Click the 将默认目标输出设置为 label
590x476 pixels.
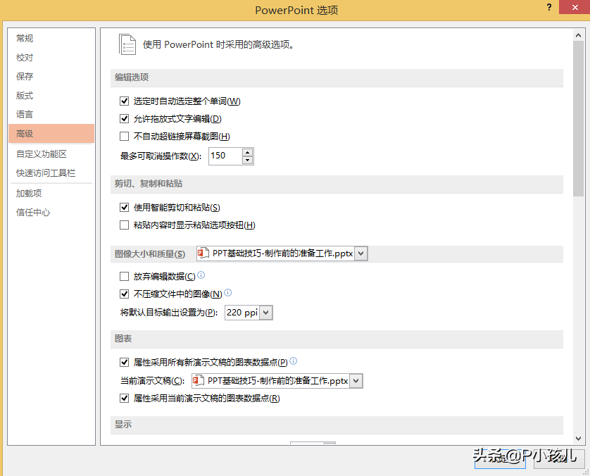(169, 313)
